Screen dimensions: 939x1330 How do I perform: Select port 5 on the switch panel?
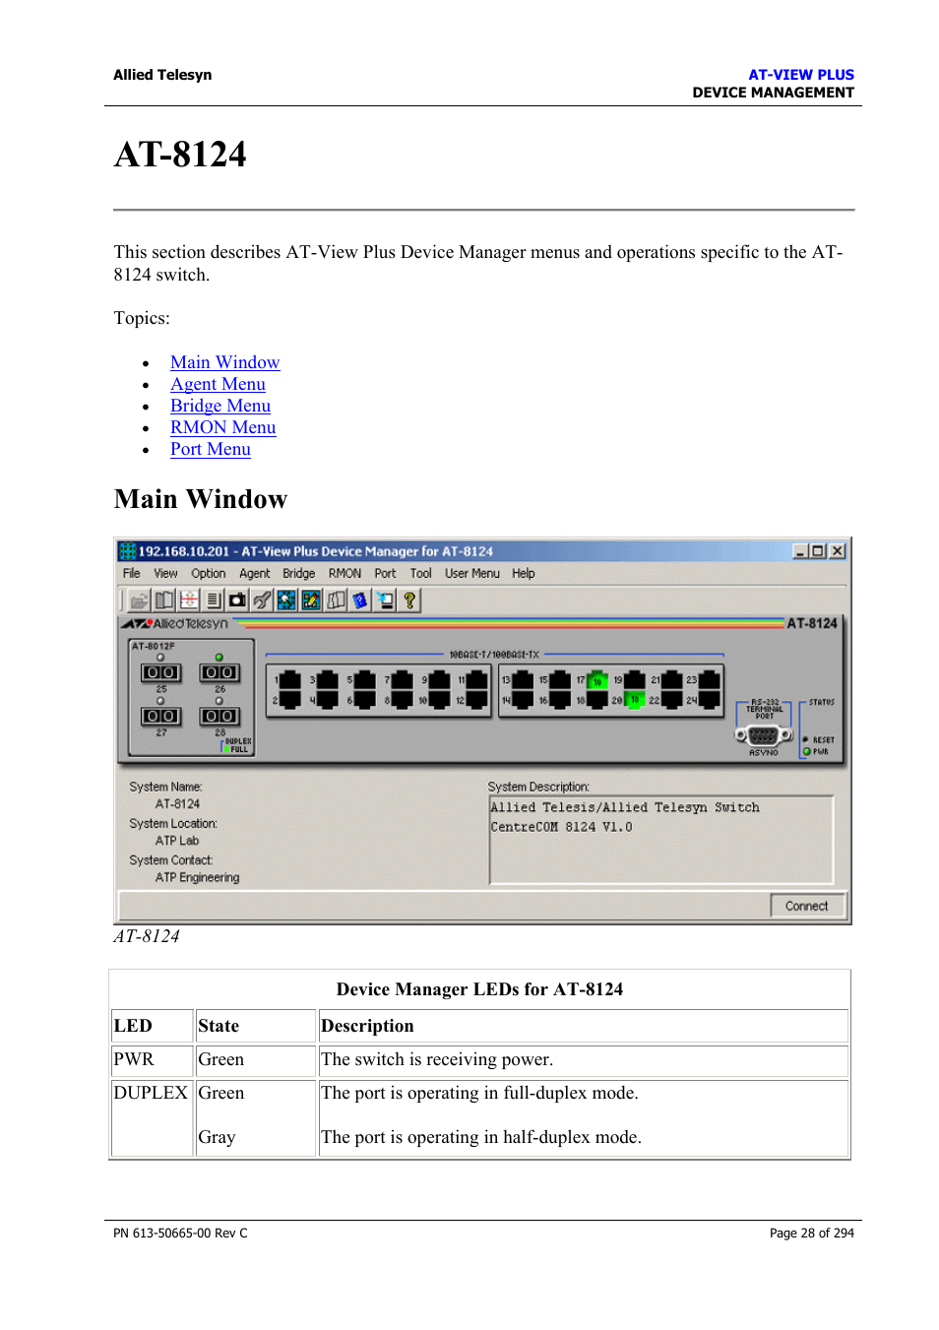coord(365,680)
